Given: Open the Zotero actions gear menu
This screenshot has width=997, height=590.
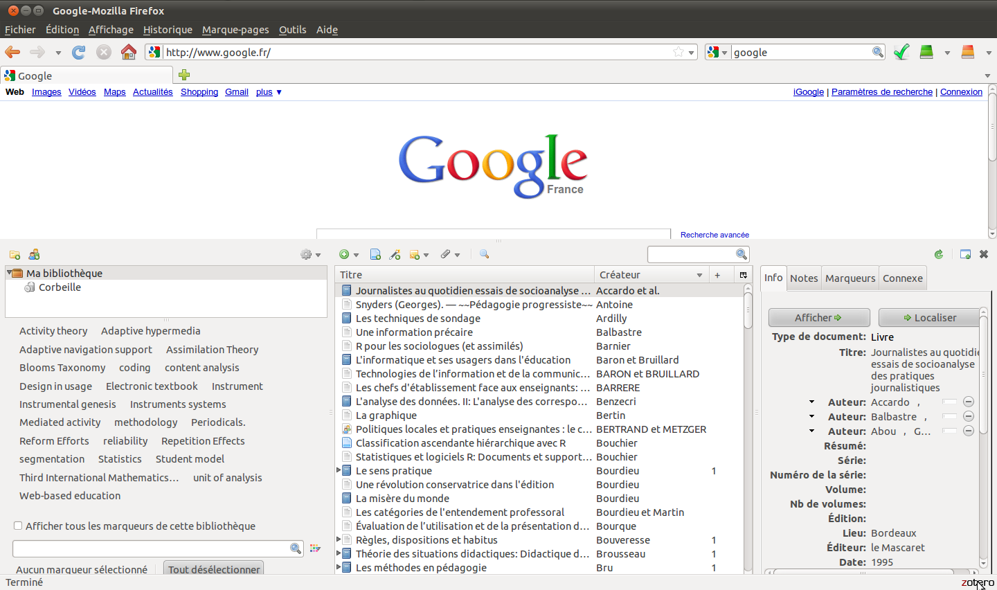Looking at the screenshot, I should coord(310,255).
